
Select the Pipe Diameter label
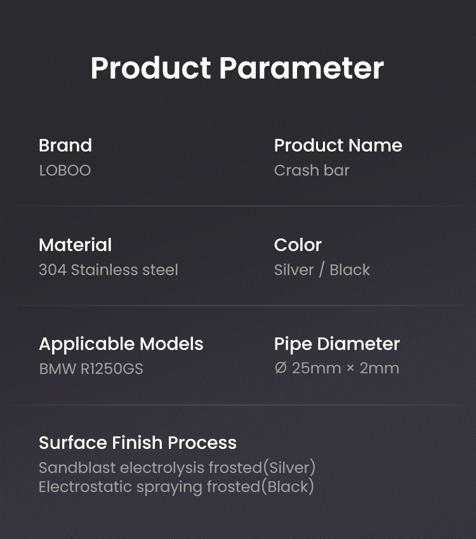(x=336, y=344)
